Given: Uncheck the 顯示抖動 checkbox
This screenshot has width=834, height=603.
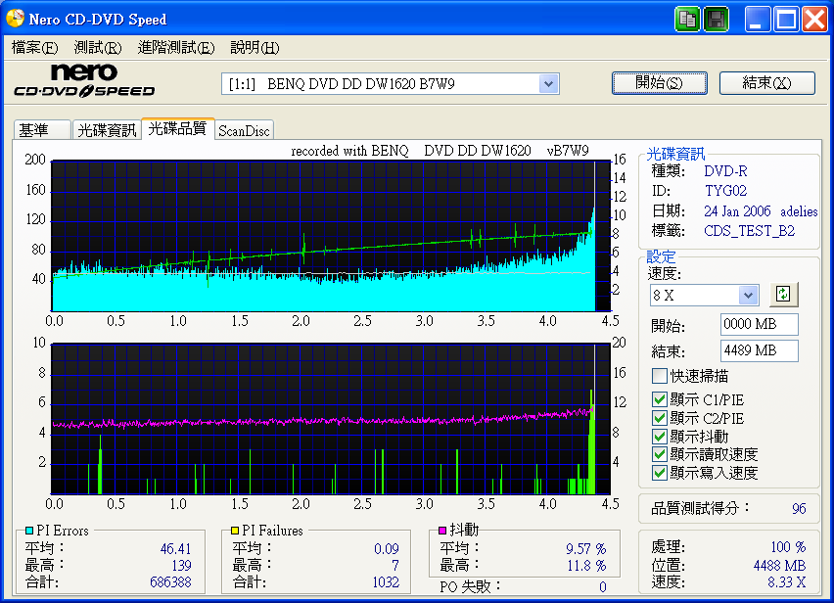Looking at the screenshot, I should pyautogui.click(x=660, y=437).
